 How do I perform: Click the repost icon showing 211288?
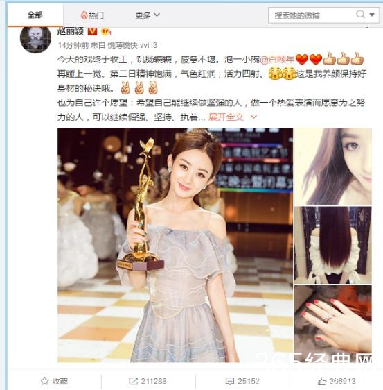tap(133, 381)
